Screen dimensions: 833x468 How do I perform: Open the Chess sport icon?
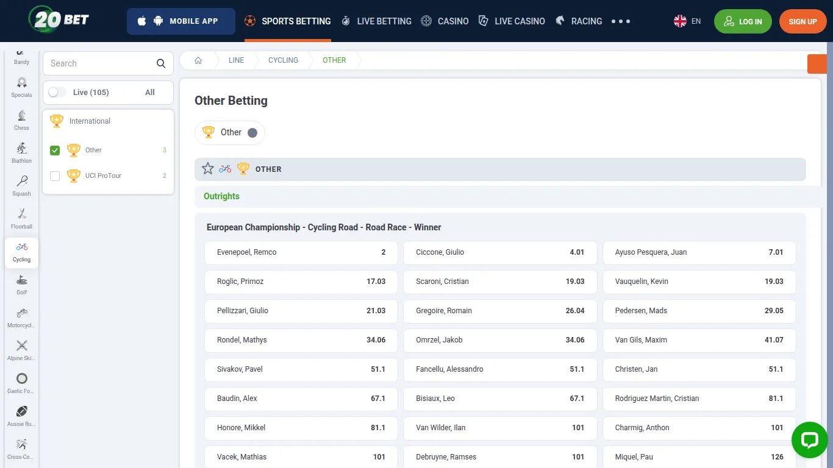tap(21, 120)
